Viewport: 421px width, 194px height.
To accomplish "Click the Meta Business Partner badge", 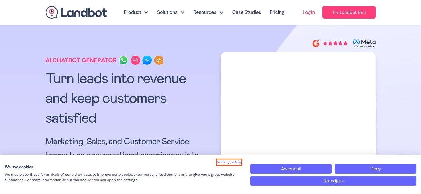I will tap(364, 43).
